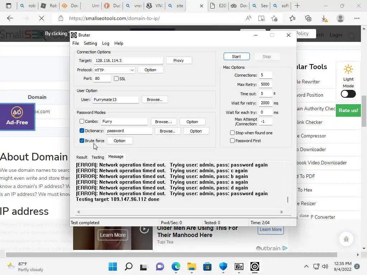Show hidden system tray icons
367x275 pixels.
click(x=306, y=266)
